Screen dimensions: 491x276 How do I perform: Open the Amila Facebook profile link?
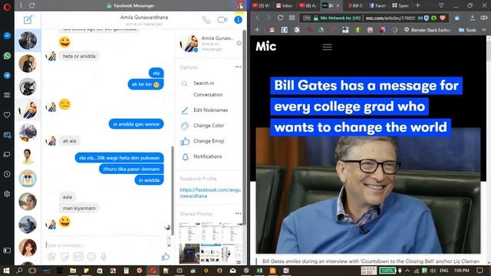pyautogui.click(x=210, y=192)
